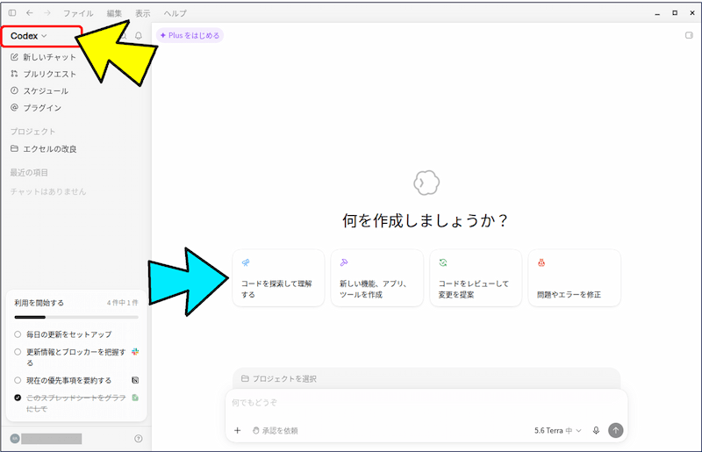Open the エクセルの改良 project
This screenshot has width=702, height=452.
point(50,148)
